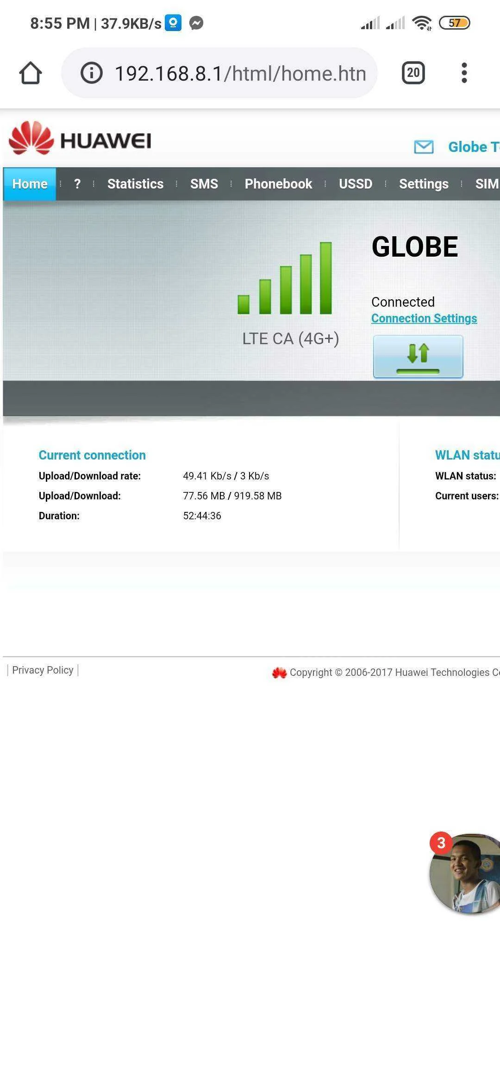Click the WLAN status: label

click(x=466, y=476)
